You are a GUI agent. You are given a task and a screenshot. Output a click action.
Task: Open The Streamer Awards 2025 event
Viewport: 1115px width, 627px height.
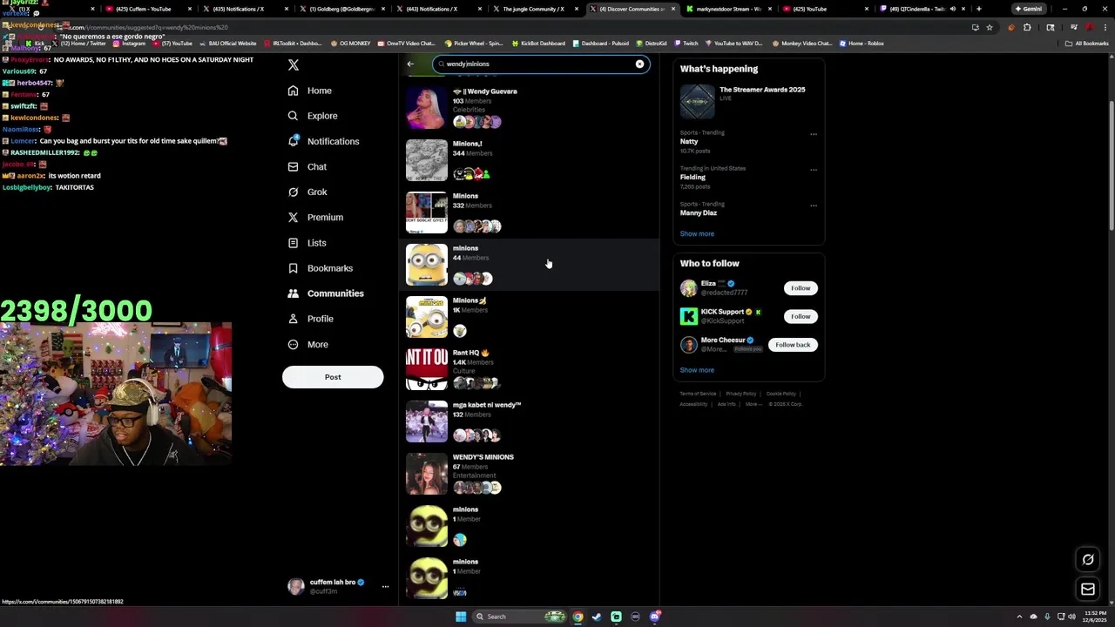point(749,101)
